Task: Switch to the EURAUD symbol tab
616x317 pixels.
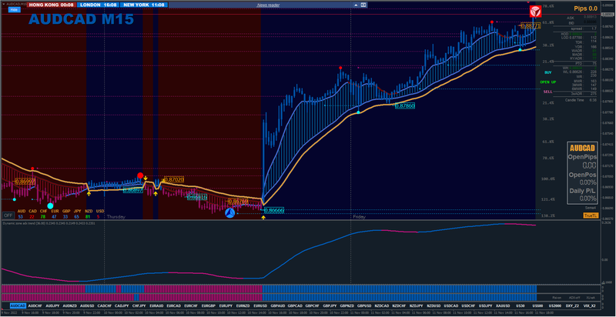Action: click(x=156, y=305)
